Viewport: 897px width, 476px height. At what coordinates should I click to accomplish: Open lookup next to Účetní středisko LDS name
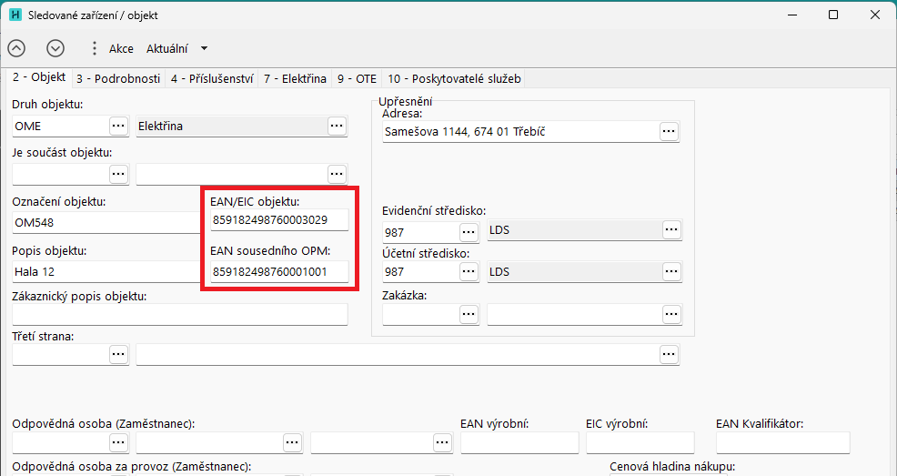671,272
